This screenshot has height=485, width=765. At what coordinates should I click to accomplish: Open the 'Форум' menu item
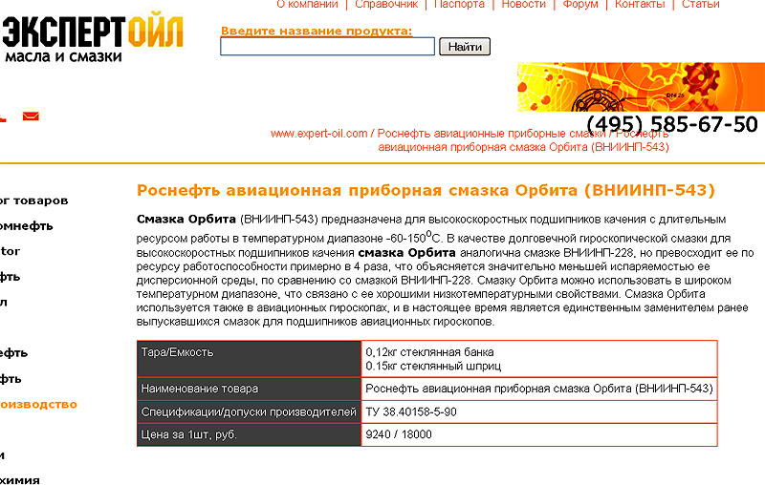click(580, 5)
